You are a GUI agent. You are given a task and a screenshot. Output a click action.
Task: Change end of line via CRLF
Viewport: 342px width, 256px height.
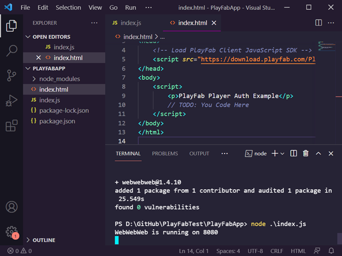tap(277, 251)
